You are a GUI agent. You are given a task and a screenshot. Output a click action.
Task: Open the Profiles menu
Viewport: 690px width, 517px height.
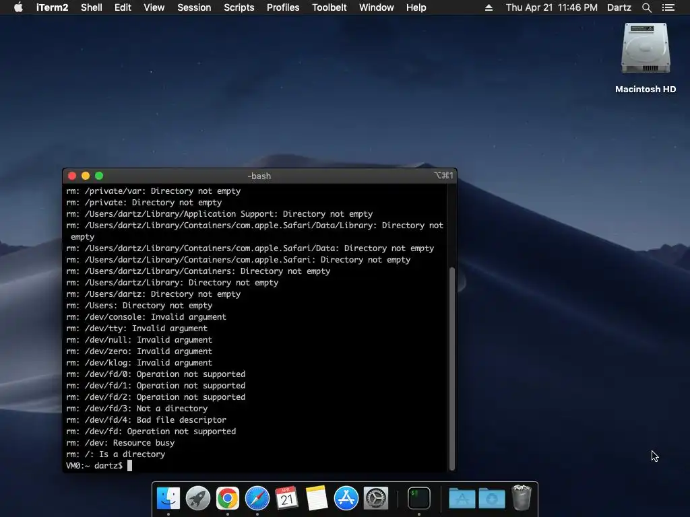pos(283,7)
